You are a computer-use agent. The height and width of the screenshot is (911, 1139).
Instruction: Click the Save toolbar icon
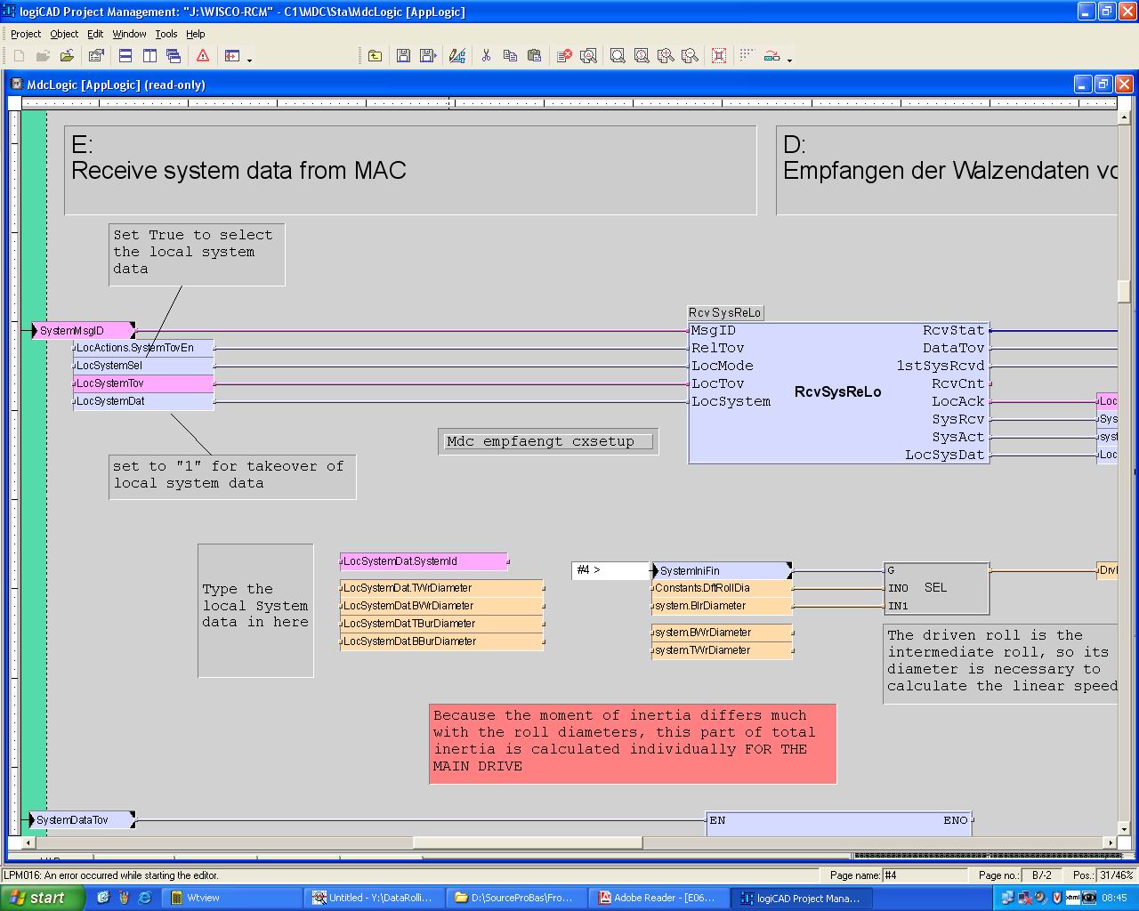(403, 56)
